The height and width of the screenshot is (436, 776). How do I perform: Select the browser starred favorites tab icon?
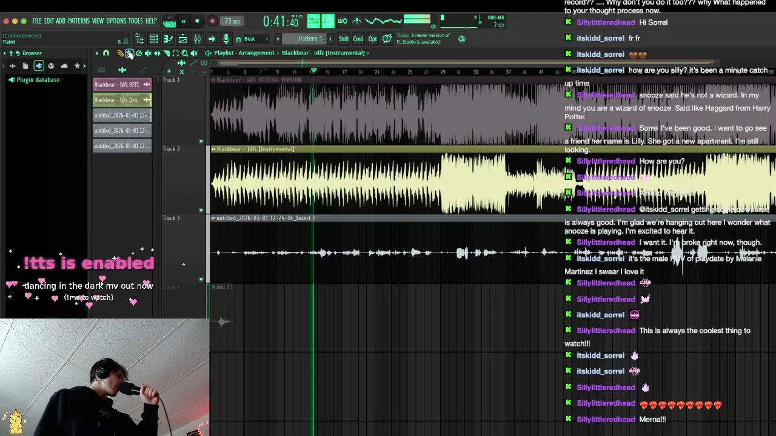tap(77, 65)
